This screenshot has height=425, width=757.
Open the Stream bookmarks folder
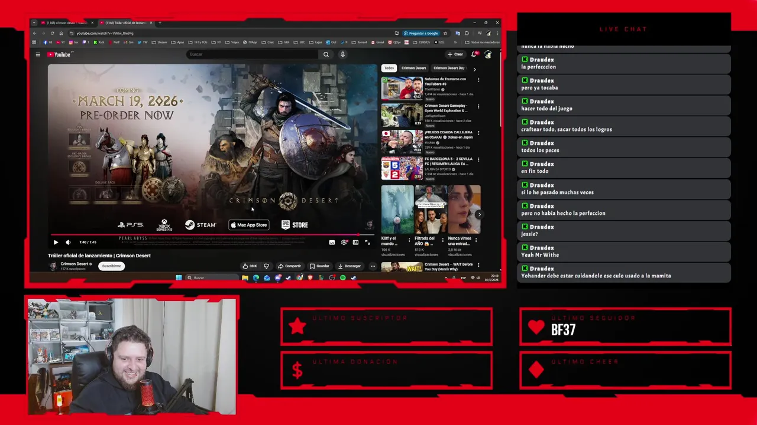coord(160,42)
